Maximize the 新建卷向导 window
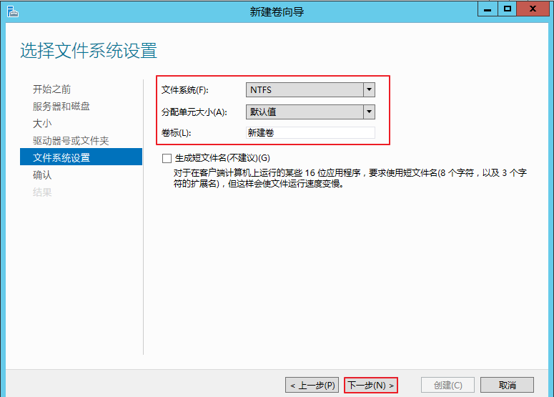 point(508,9)
